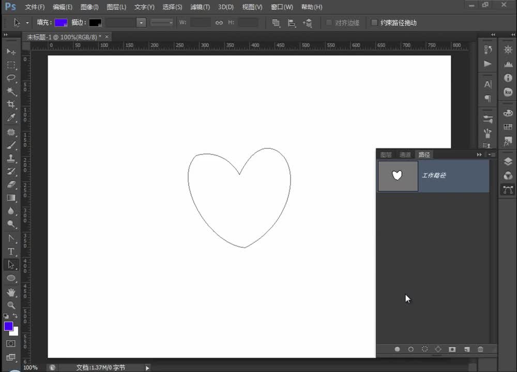Toggle Quick Mask mode
The width and height of the screenshot is (517, 372).
[11, 344]
